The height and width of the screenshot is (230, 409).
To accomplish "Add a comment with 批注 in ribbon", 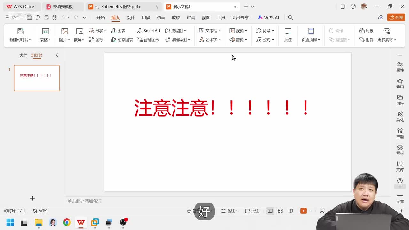I will (288, 35).
